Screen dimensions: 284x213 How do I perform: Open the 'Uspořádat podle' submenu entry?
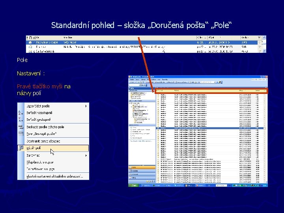[53, 106]
